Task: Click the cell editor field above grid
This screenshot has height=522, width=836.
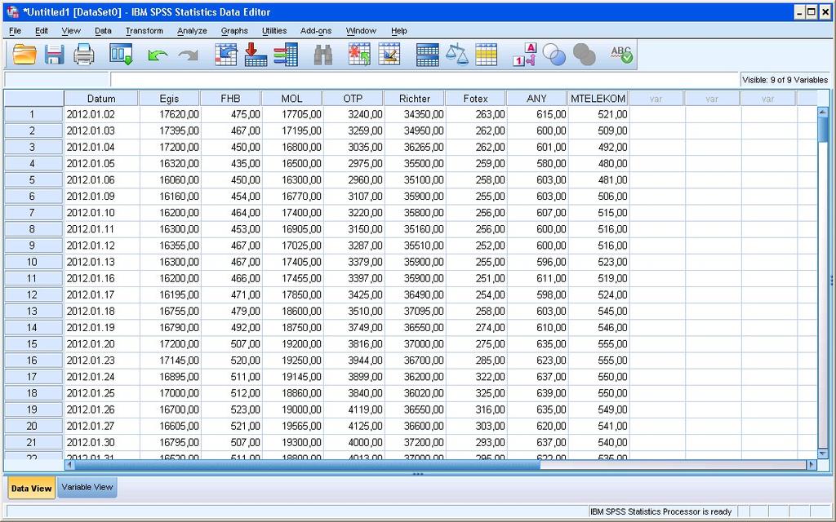Action: pos(425,80)
